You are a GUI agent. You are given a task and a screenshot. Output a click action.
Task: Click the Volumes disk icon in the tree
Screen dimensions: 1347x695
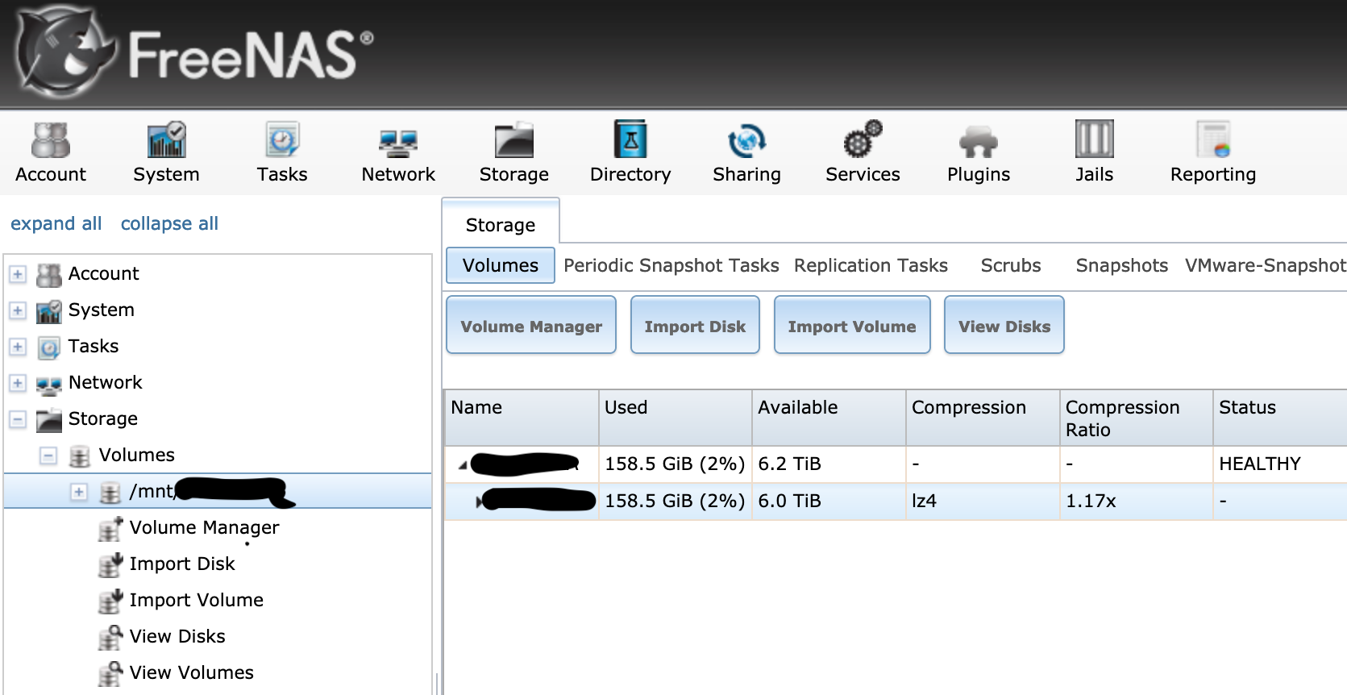pos(79,456)
